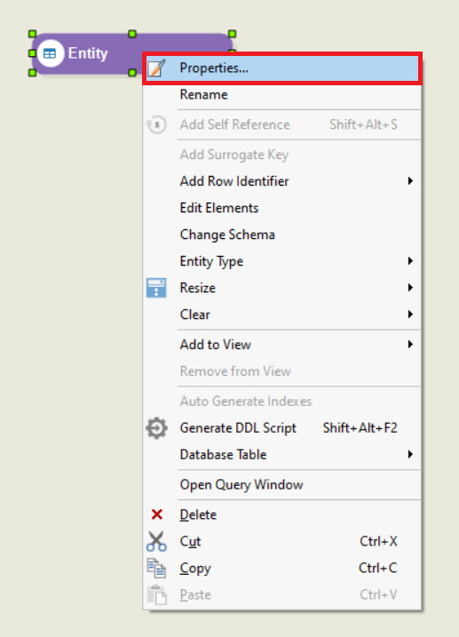The height and width of the screenshot is (637, 459).
Task: Click the Entity table icon in purple box
Action: coord(50,53)
